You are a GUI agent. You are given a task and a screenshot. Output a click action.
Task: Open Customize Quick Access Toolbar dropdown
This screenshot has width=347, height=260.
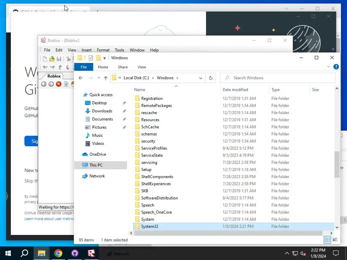(104, 58)
